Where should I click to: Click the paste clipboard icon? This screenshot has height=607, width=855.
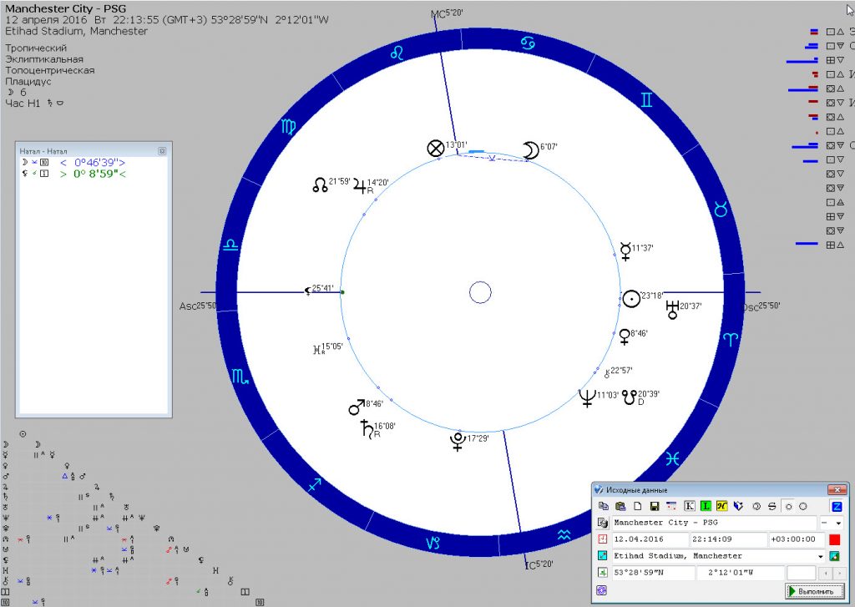click(620, 507)
